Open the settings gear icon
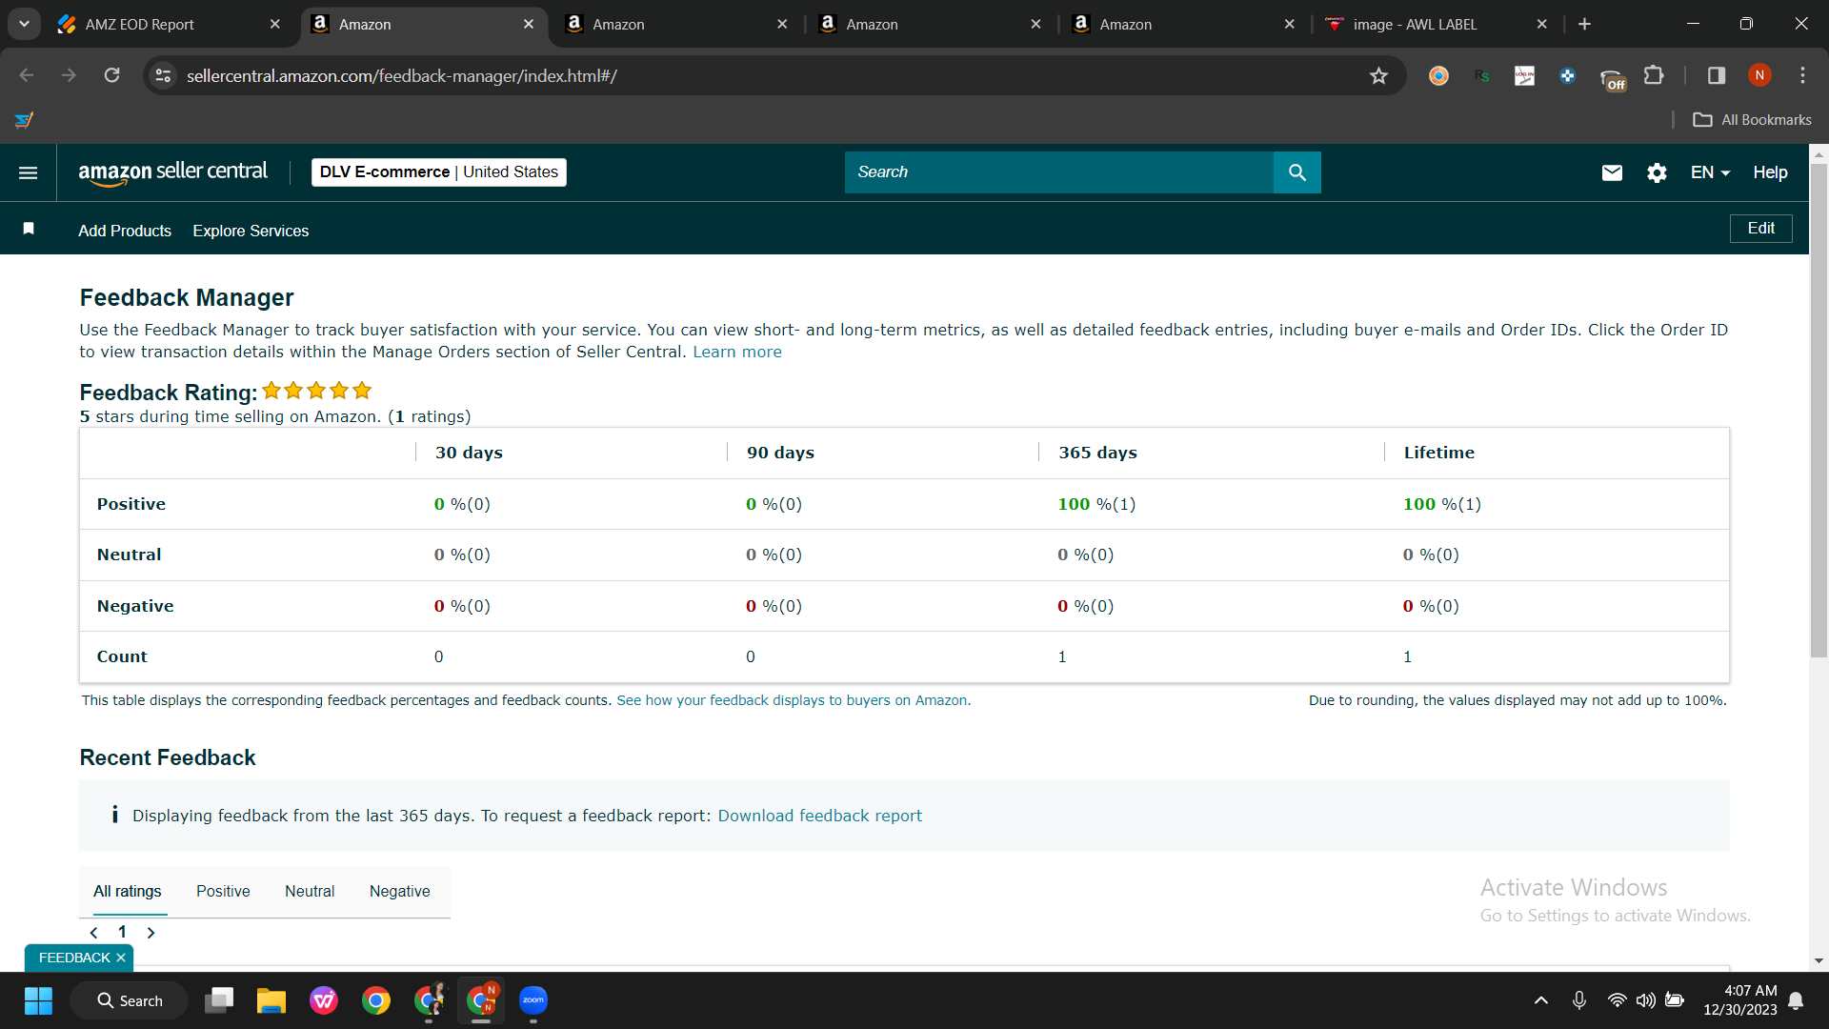This screenshot has height=1029, width=1829. (1657, 172)
